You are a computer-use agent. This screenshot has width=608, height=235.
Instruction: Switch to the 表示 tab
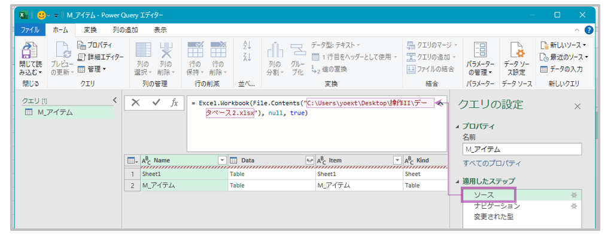(x=160, y=30)
